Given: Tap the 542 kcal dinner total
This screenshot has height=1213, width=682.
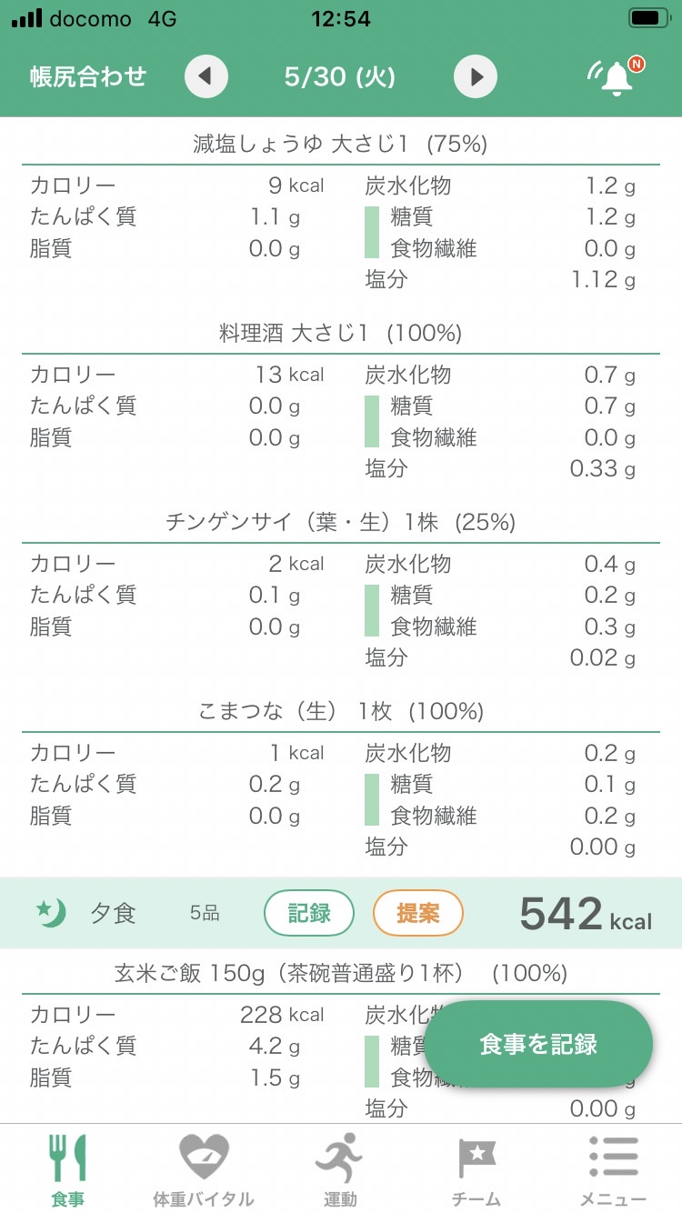Looking at the screenshot, I should [x=586, y=914].
